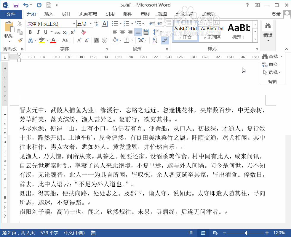Click zoom level 120%
Screen dimensions: 291x237
(279, 233)
